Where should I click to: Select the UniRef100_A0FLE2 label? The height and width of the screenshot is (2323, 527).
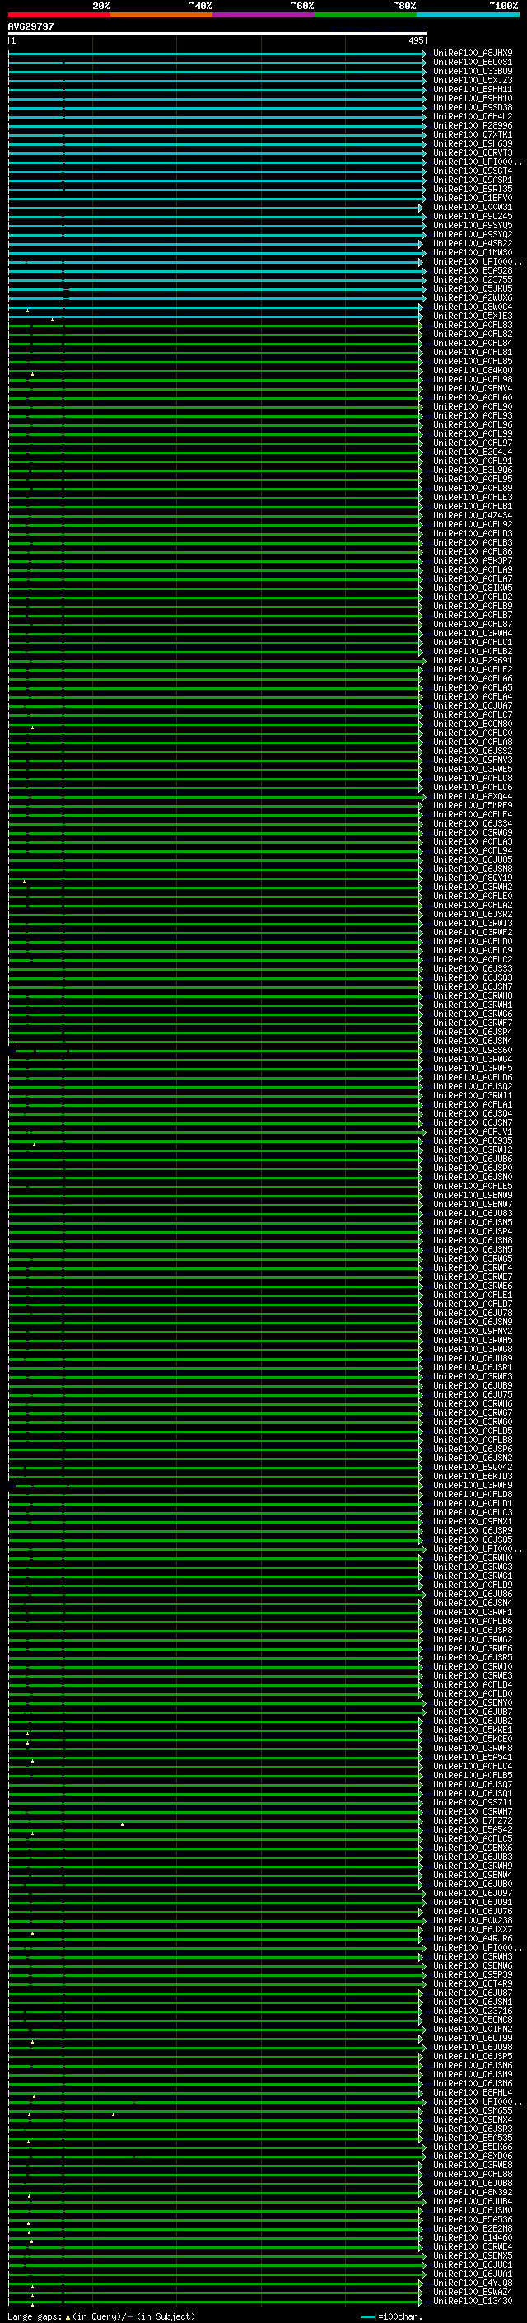[472, 669]
